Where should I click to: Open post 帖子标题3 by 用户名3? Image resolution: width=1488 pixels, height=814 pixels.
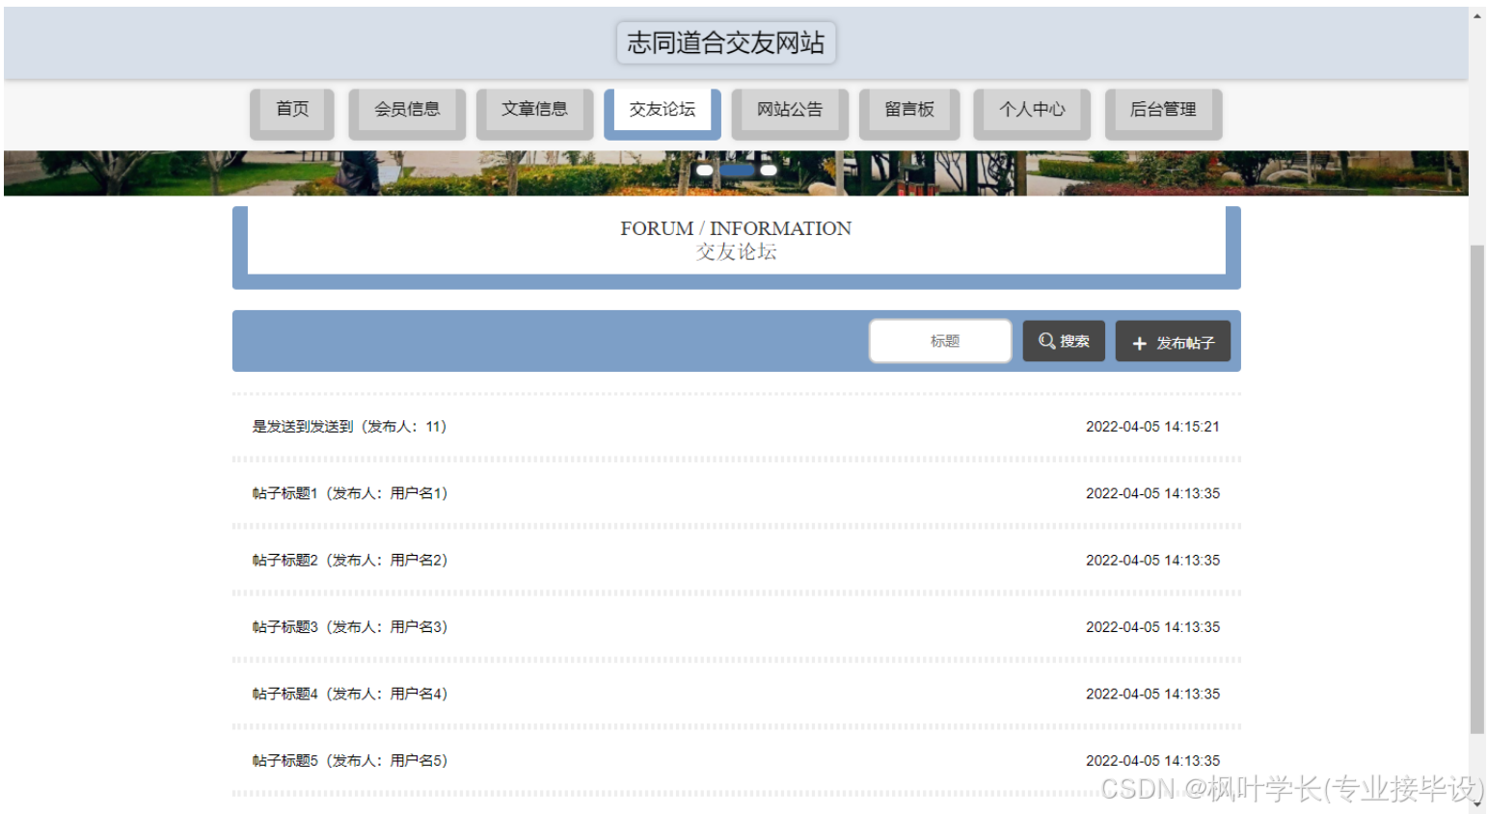(x=349, y=627)
